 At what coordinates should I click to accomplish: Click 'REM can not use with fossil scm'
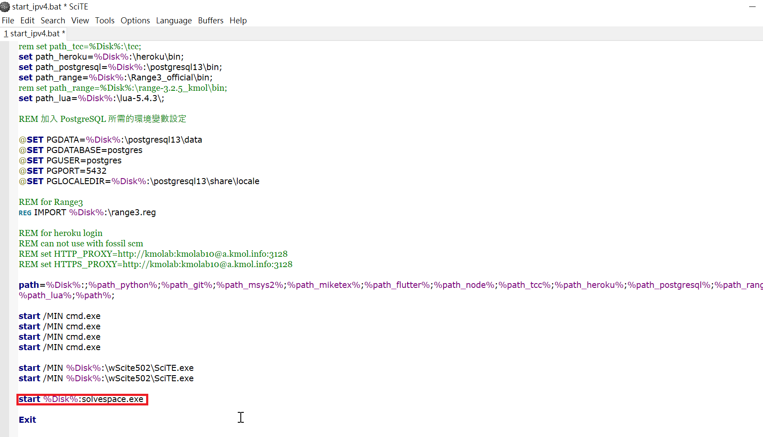point(81,243)
